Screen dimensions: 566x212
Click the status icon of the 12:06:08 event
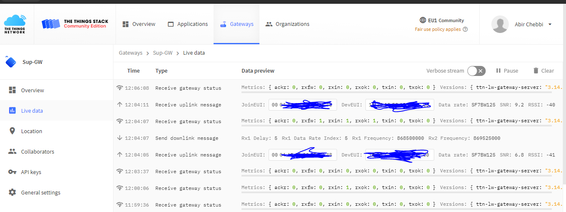[120, 88]
